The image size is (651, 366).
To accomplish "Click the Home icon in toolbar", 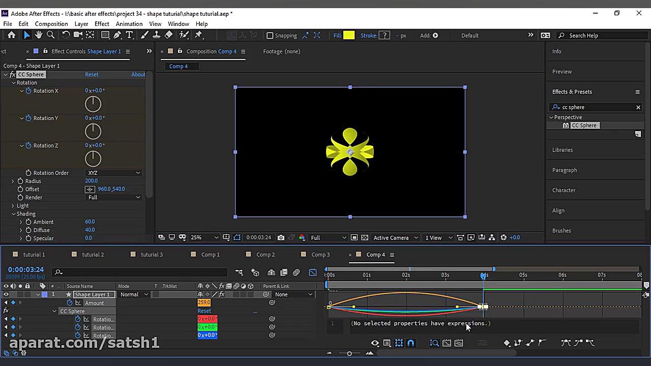I will point(11,35).
